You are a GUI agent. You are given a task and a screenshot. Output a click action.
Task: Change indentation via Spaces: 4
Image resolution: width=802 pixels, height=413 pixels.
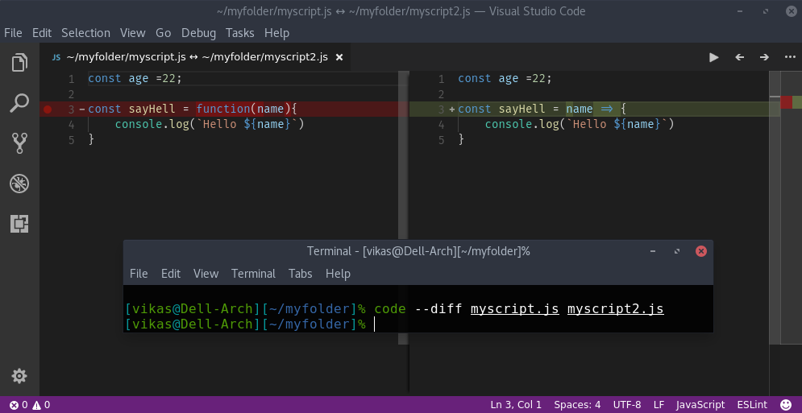click(577, 405)
